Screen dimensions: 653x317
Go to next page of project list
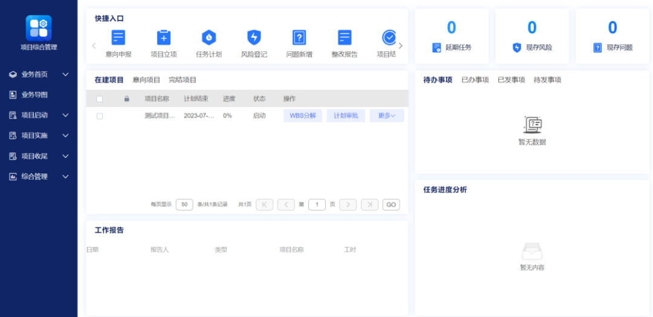[348, 204]
